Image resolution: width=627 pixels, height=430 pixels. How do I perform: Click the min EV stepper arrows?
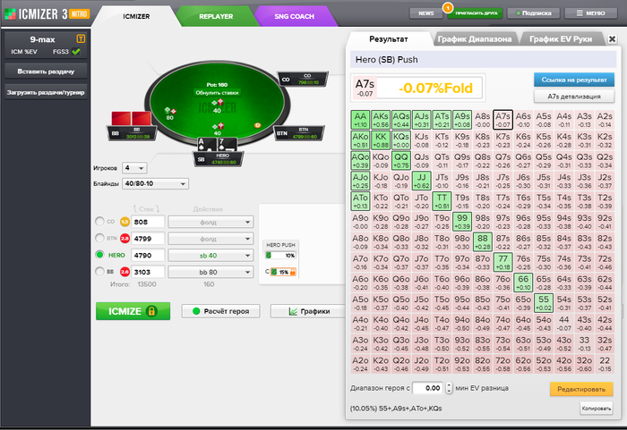pyautogui.click(x=449, y=388)
